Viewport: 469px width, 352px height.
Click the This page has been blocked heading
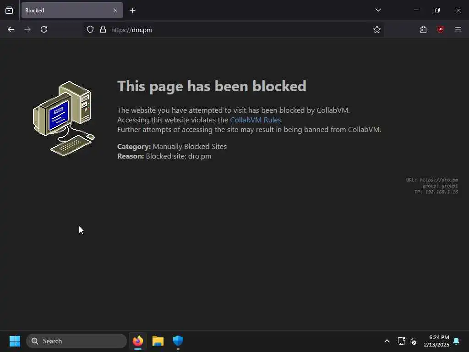point(212,87)
